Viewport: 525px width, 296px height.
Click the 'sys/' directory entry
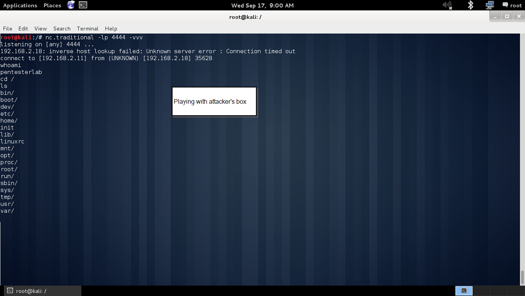tap(7, 190)
